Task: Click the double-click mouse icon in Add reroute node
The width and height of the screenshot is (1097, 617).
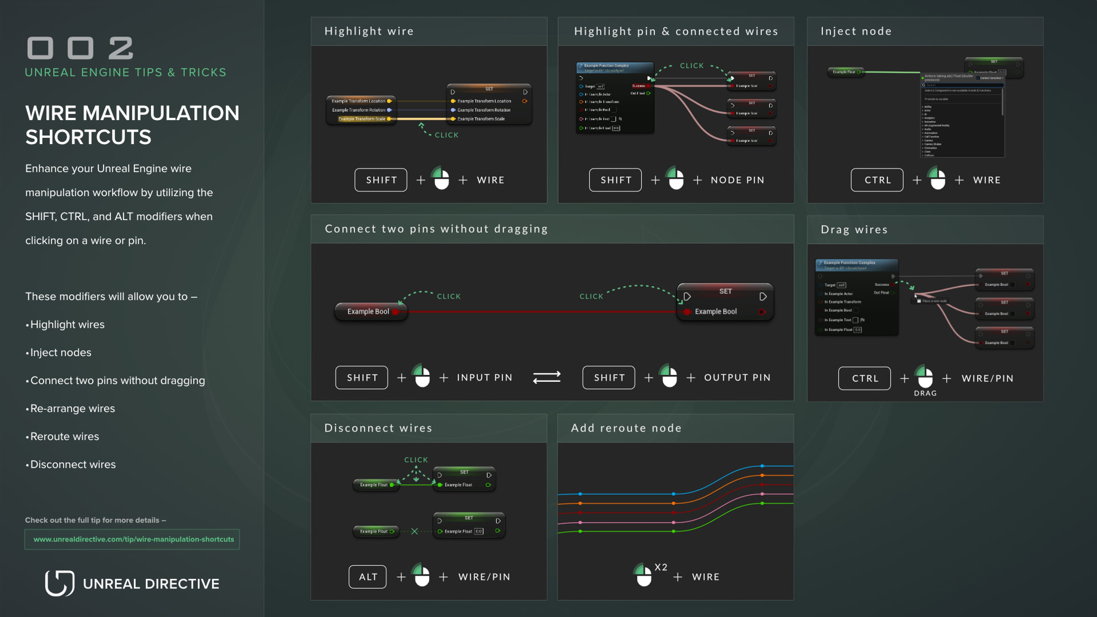Action: 643,576
